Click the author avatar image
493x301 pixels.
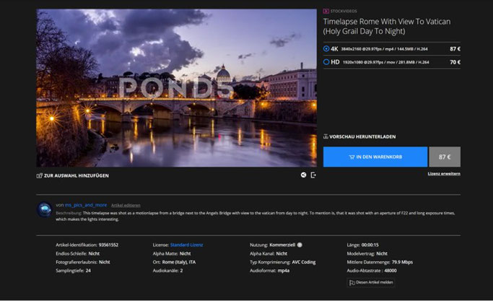click(x=44, y=209)
